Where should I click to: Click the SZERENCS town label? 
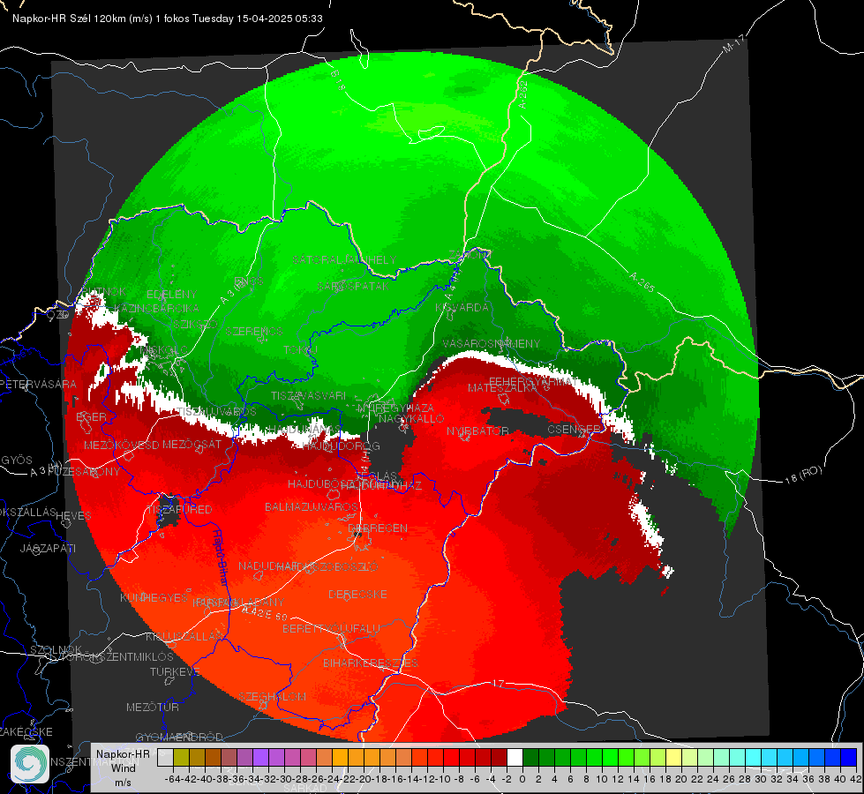254,331
